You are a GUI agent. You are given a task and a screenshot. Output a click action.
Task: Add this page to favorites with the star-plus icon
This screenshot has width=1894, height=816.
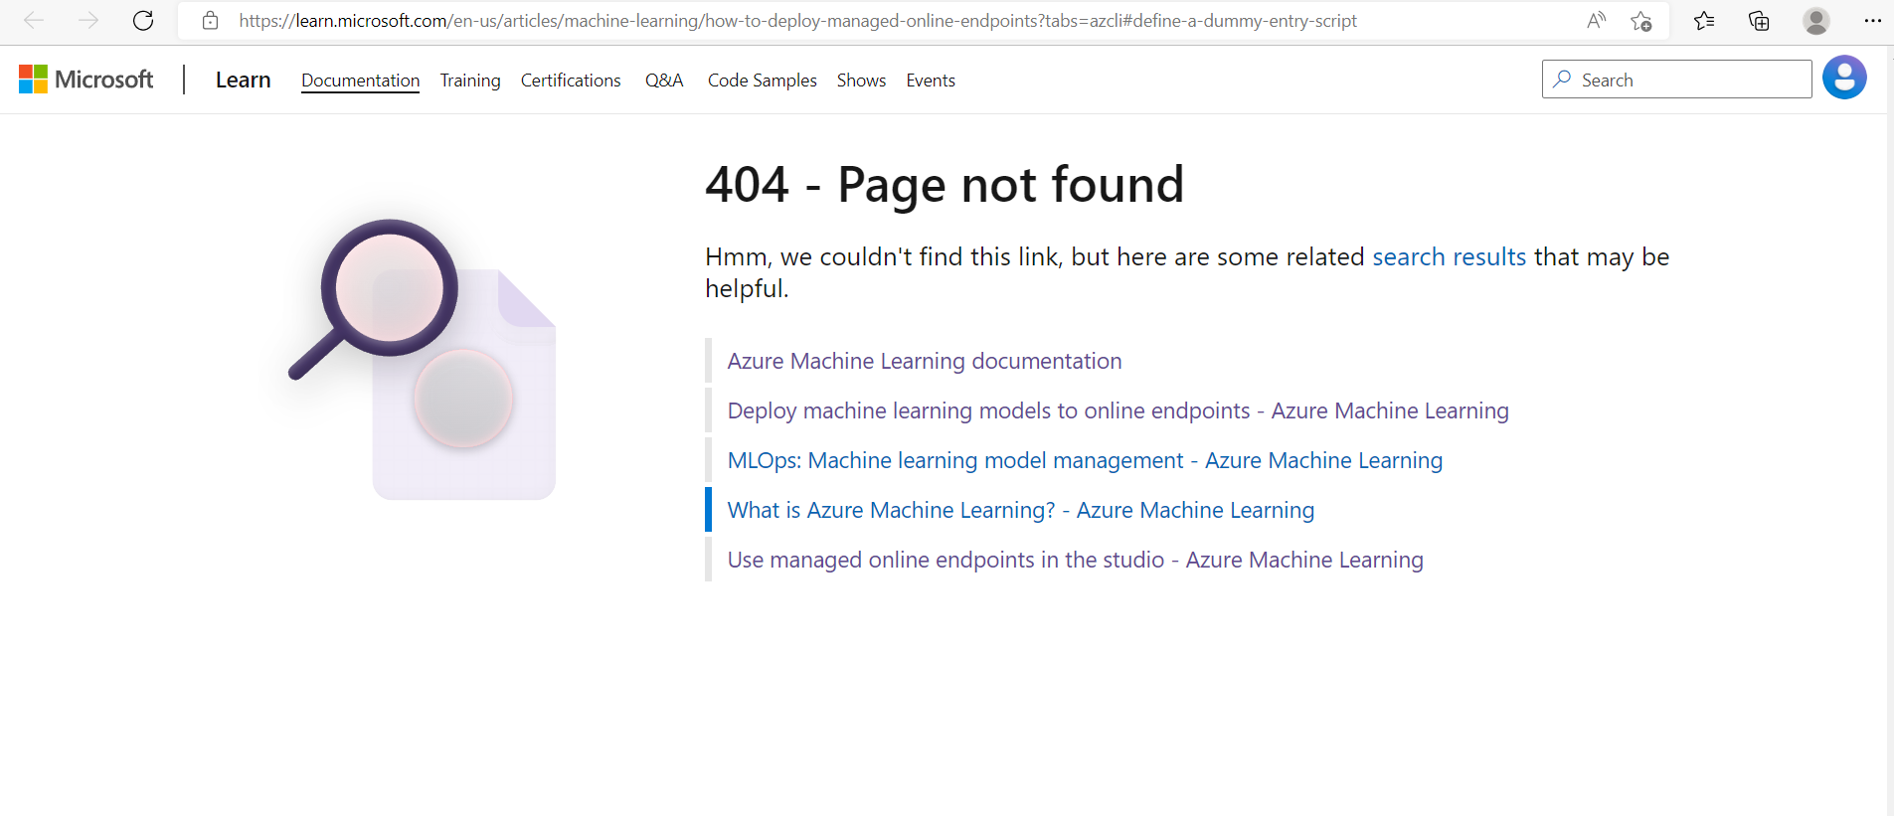click(1641, 20)
